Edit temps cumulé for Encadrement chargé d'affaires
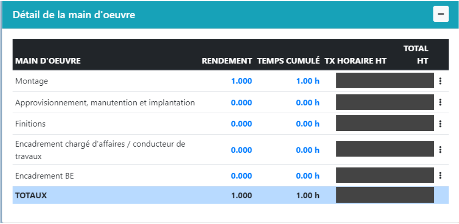The image size is (459, 224). tap(308, 150)
